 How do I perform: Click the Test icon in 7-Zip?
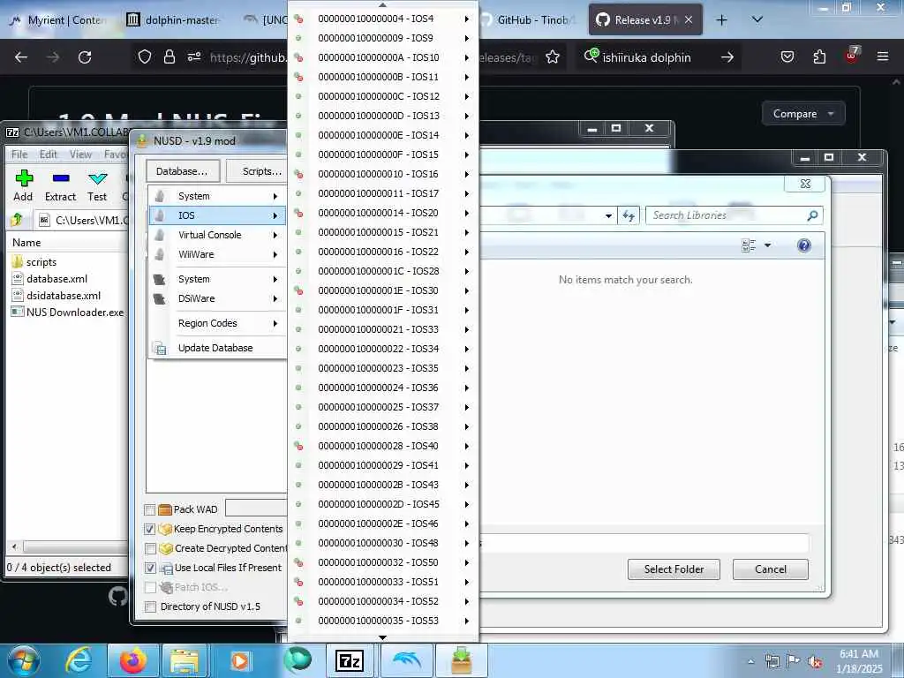[97, 178]
